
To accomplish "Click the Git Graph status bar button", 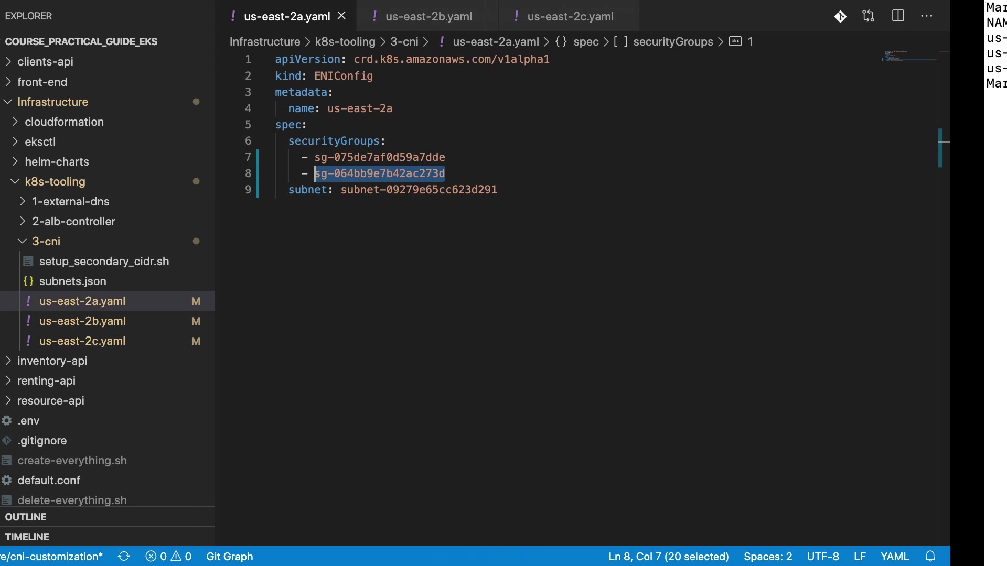I will [x=229, y=556].
